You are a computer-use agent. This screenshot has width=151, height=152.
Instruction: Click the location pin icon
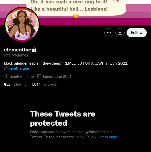pyautogui.click(x=6, y=77)
